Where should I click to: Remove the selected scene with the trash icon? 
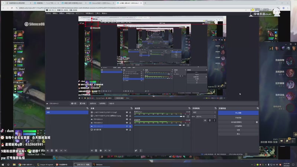(52, 151)
